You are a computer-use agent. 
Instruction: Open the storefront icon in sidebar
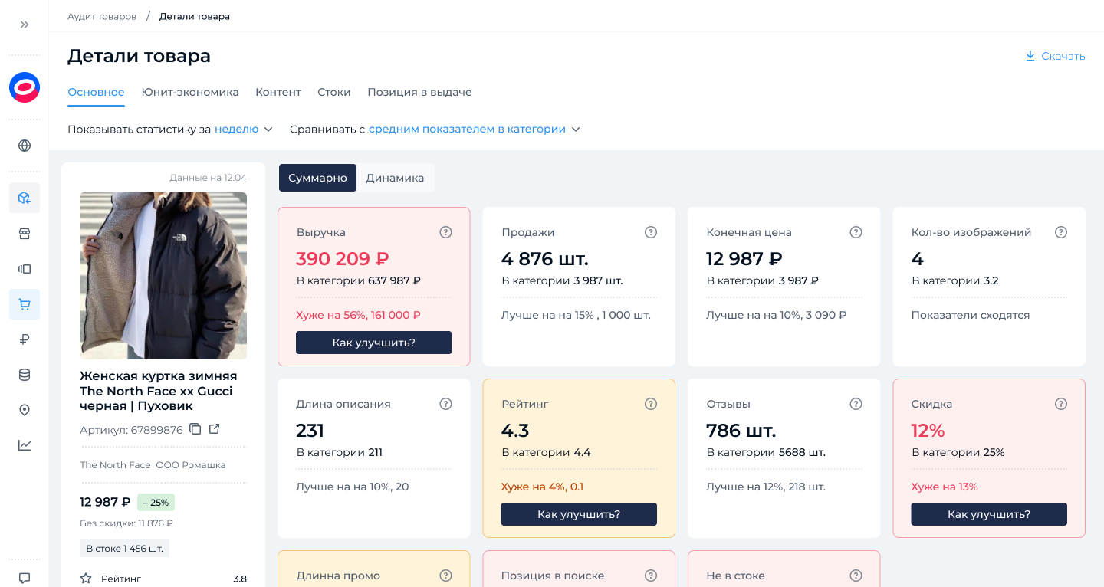pyautogui.click(x=25, y=234)
